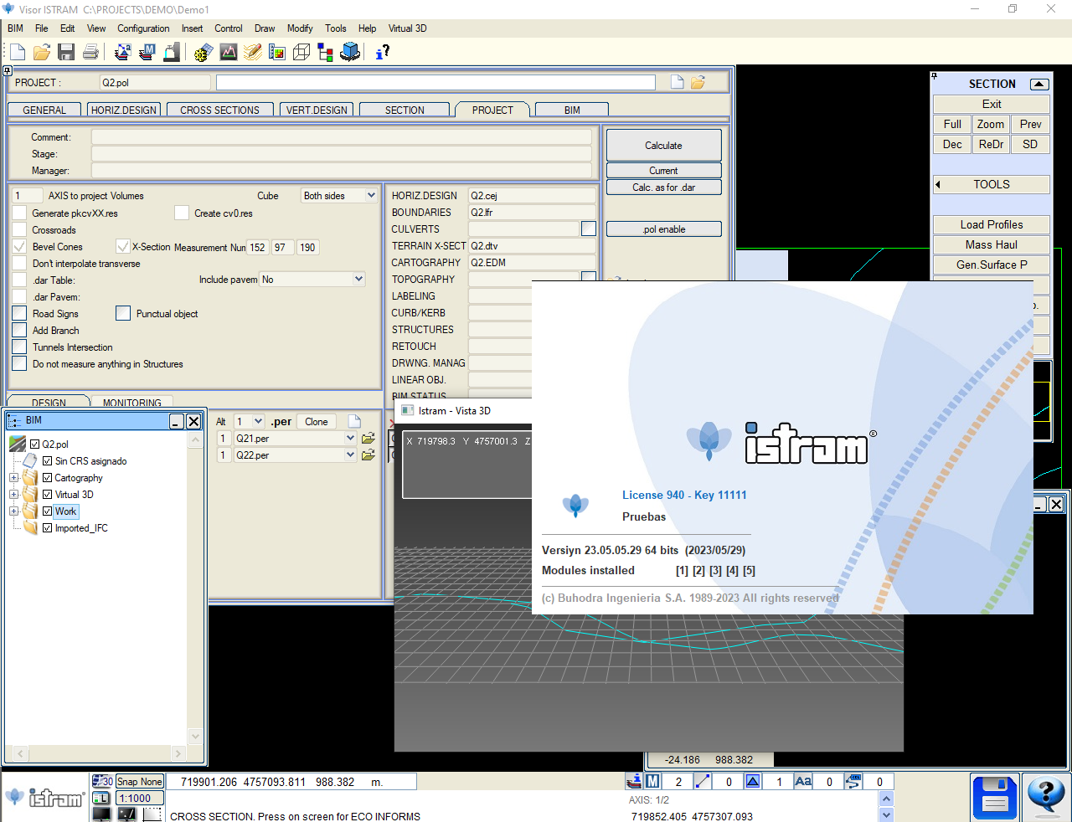
Task: Open a file with the toolbar folder icon
Action: [x=42, y=52]
